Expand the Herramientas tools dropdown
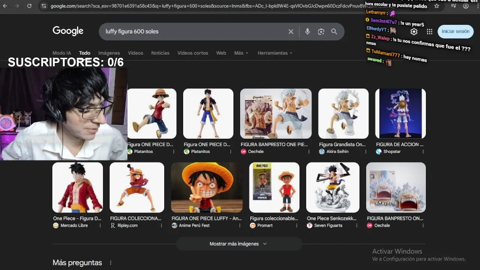This screenshot has height=270, width=480. (x=275, y=53)
